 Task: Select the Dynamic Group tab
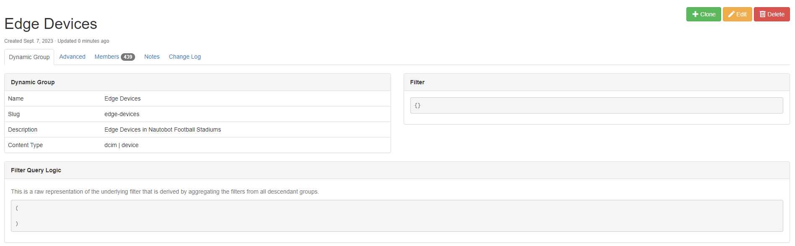tap(29, 57)
